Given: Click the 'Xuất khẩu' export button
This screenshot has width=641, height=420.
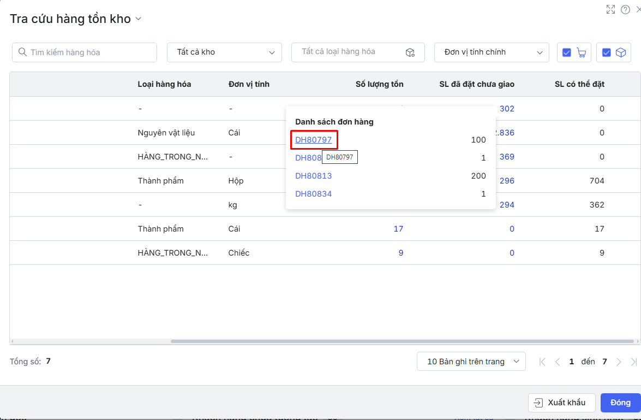Looking at the screenshot, I should pyautogui.click(x=561, y=403).
